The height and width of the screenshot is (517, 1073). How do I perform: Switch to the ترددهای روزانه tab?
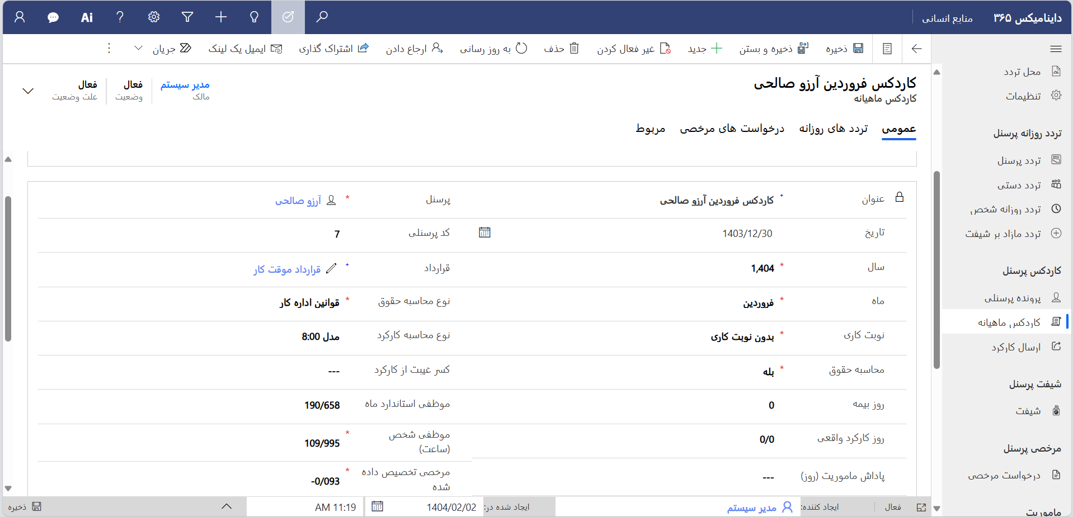click(833, 129)
